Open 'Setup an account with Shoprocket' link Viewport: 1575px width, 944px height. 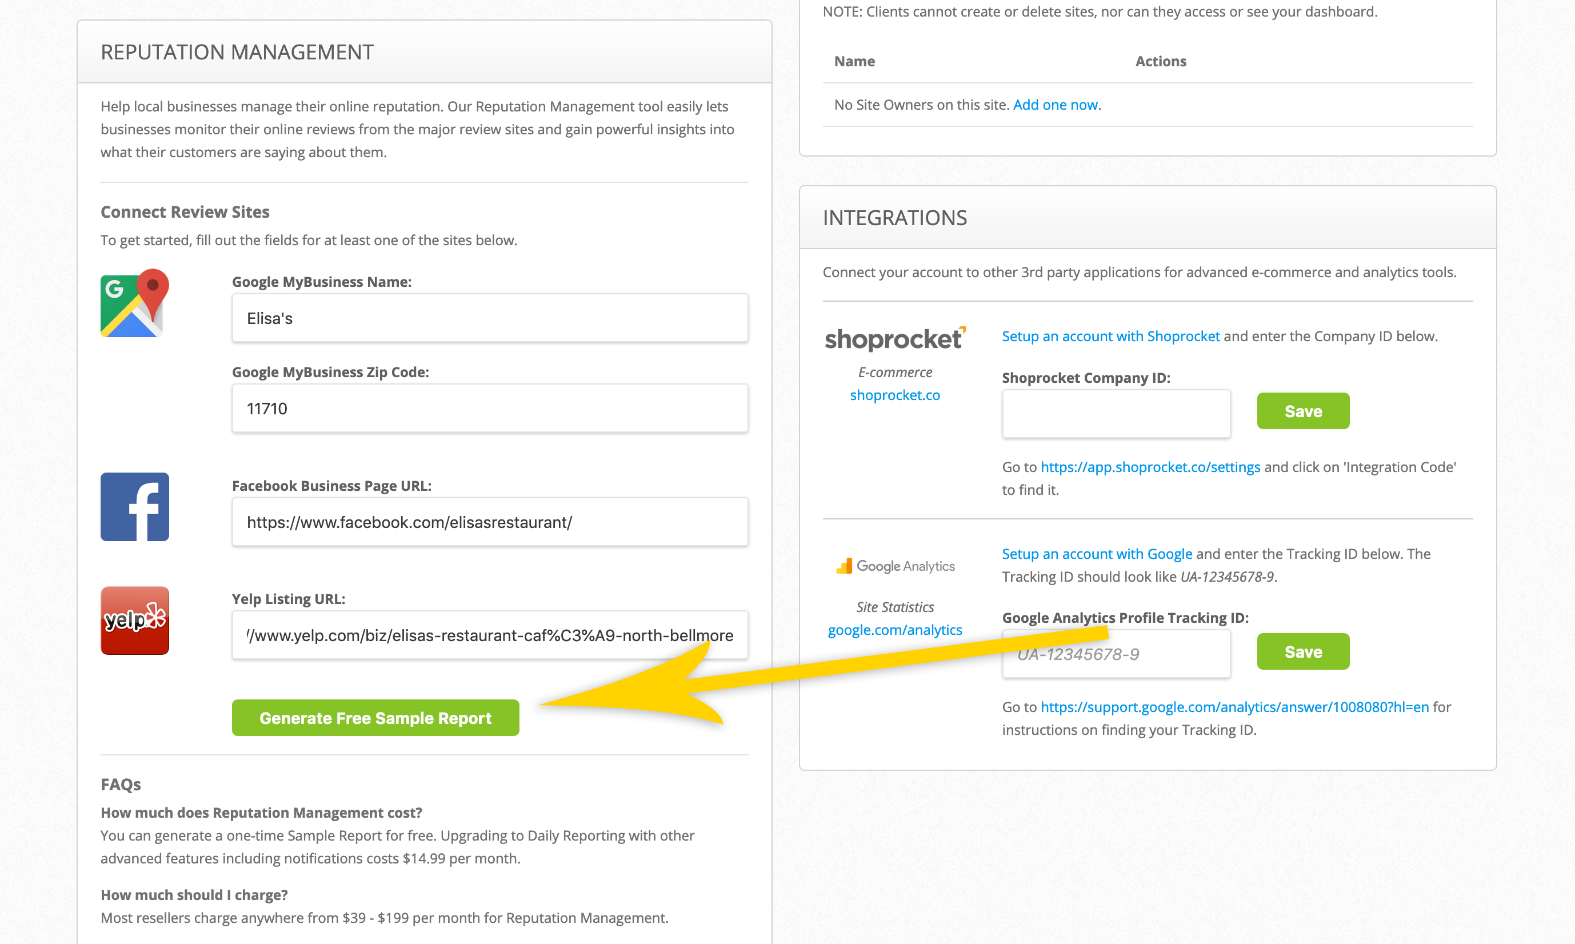coord(1110,336)
